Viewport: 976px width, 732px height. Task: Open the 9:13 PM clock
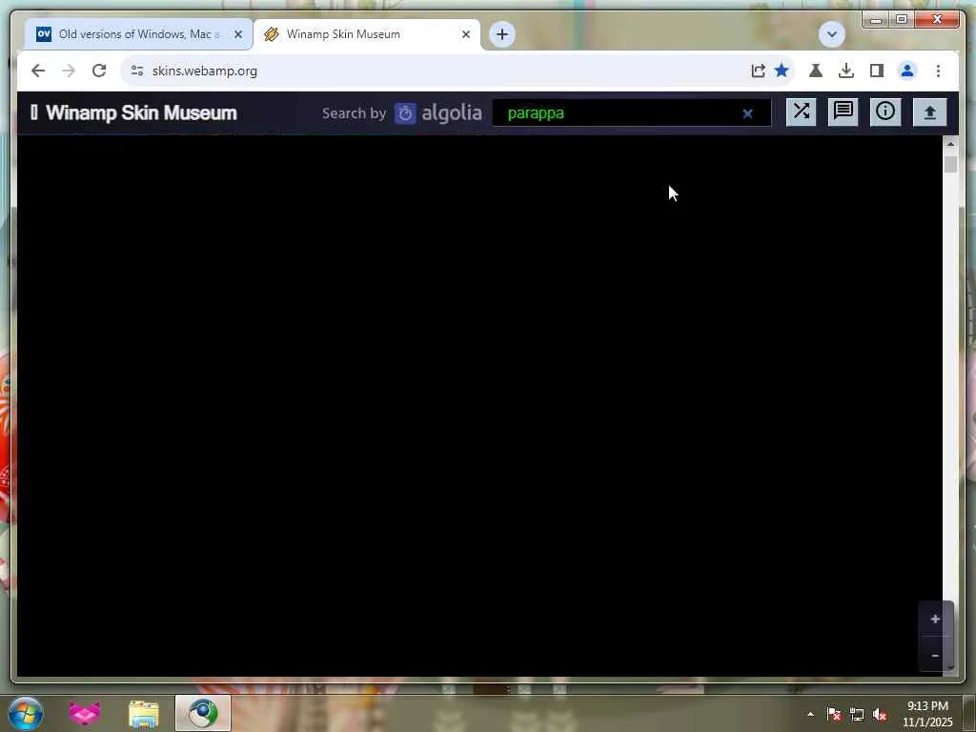point(927,714)
